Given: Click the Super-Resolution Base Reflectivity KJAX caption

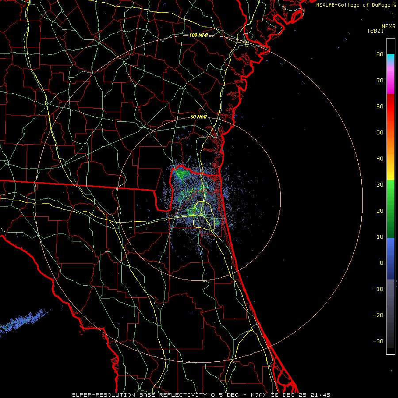Looking at the screenshot, I should coord(201,395).
